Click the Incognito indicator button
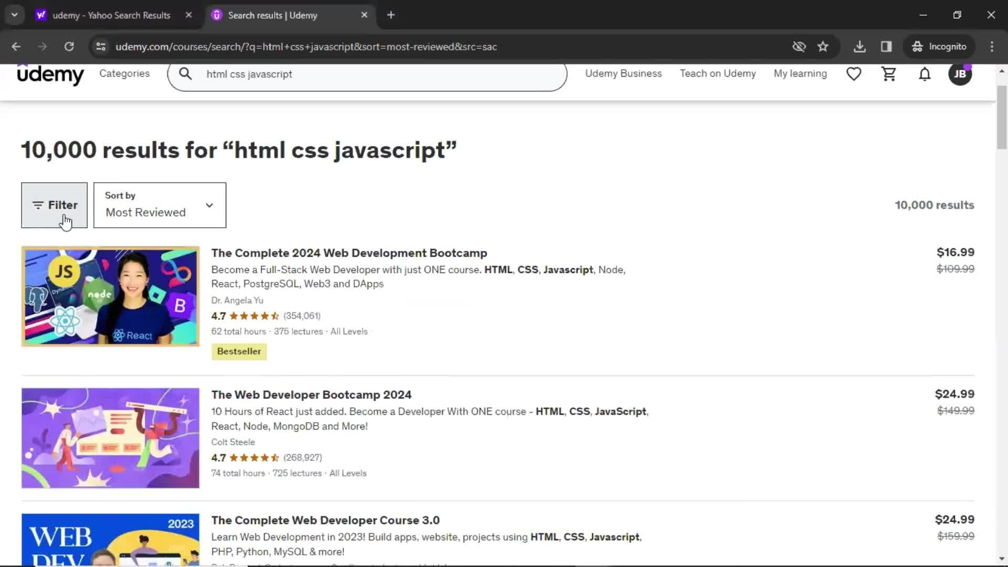Viewport: 1008px width, 567px height. point(939,47)
